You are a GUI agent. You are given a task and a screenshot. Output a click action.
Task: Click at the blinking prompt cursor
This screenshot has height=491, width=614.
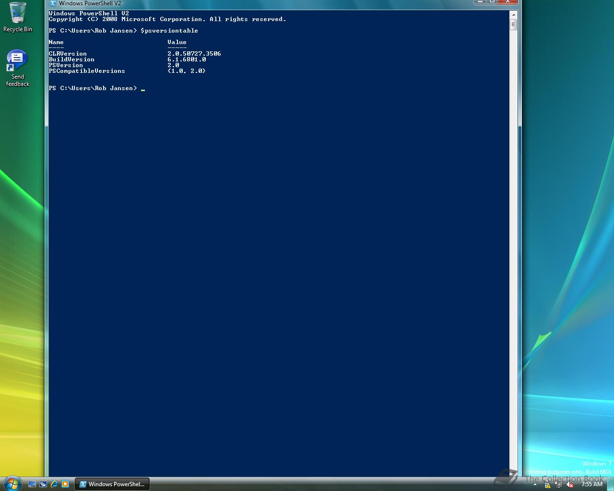(x=143, y=89)
